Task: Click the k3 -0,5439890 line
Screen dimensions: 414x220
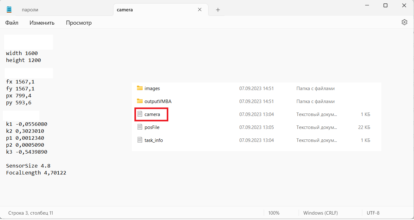Action: 27,152
